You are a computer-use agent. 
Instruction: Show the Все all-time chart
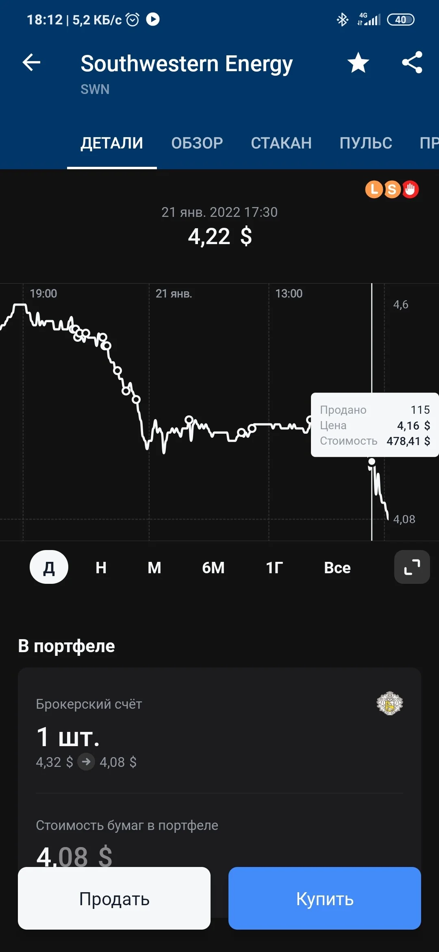337,567
